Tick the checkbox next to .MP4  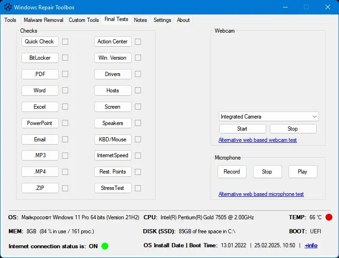[x=65, y=172]
